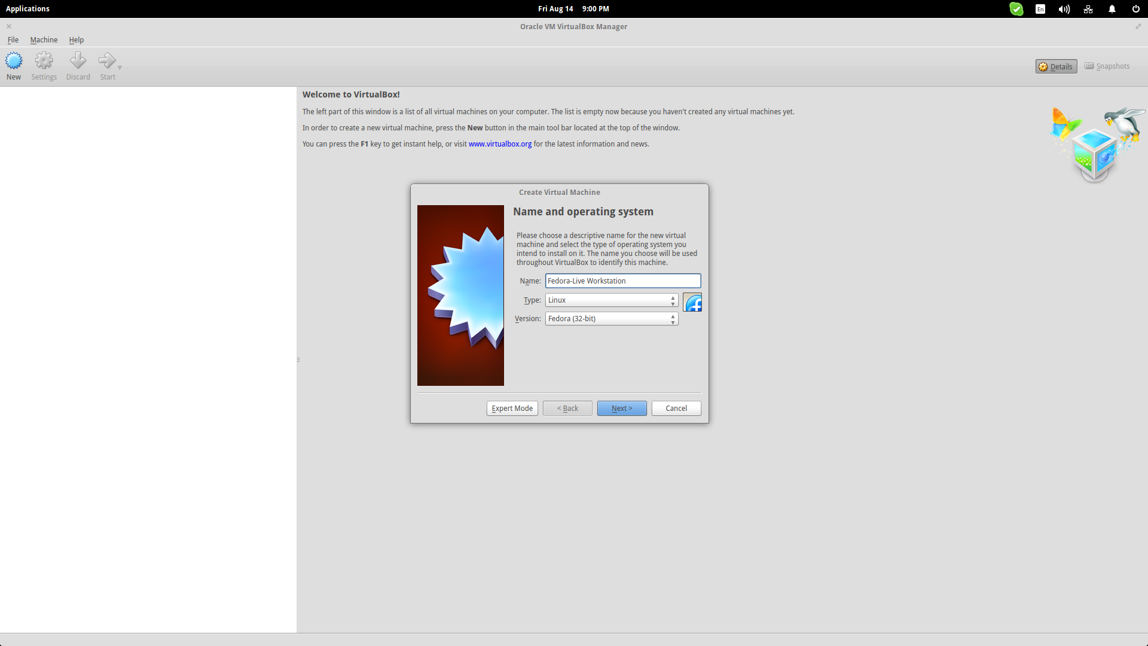
Task: Open the Machine menu
Action: click(44, 40)
